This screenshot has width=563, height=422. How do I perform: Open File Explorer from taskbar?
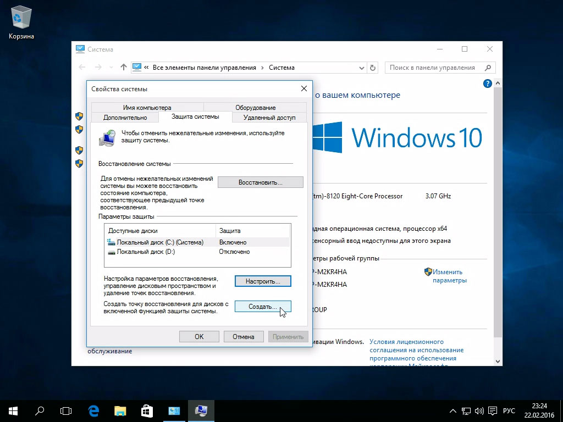[120, 411]
